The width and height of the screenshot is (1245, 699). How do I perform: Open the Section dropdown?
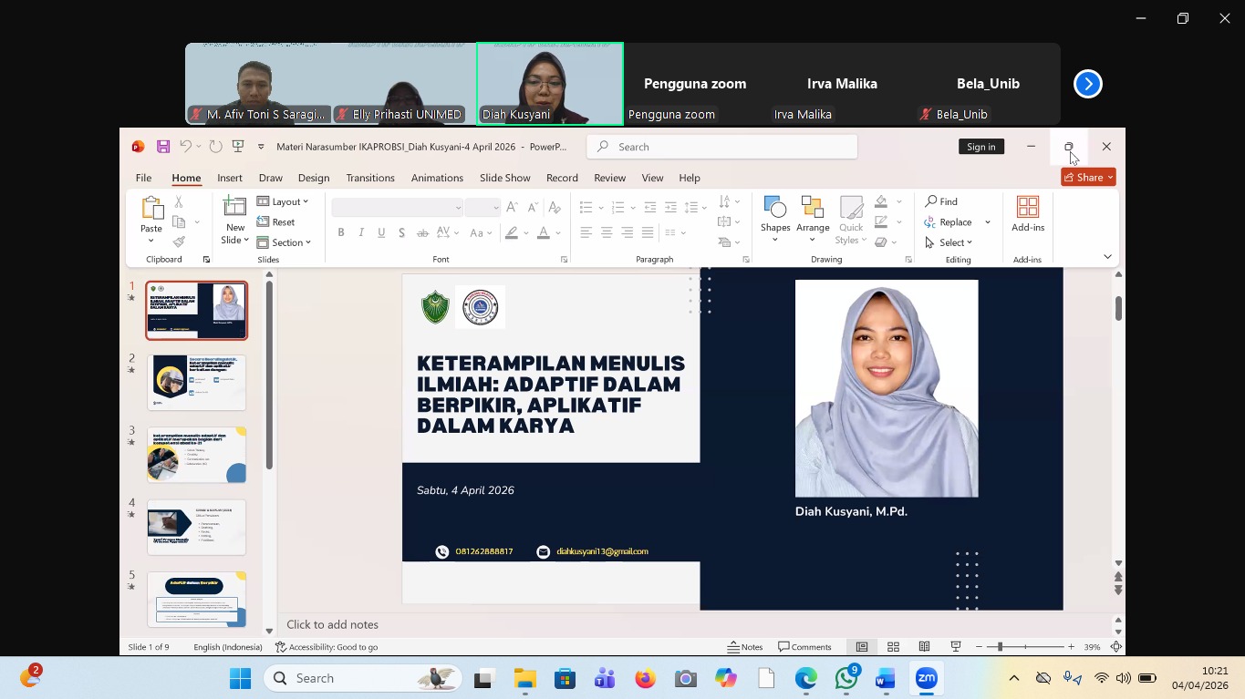(285, 242)
